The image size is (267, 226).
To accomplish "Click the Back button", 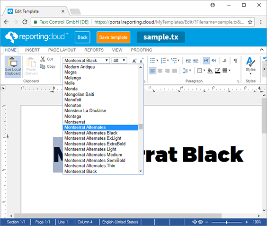I will (82, 37).
